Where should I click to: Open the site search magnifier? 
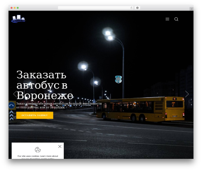[x=176, y=19]
